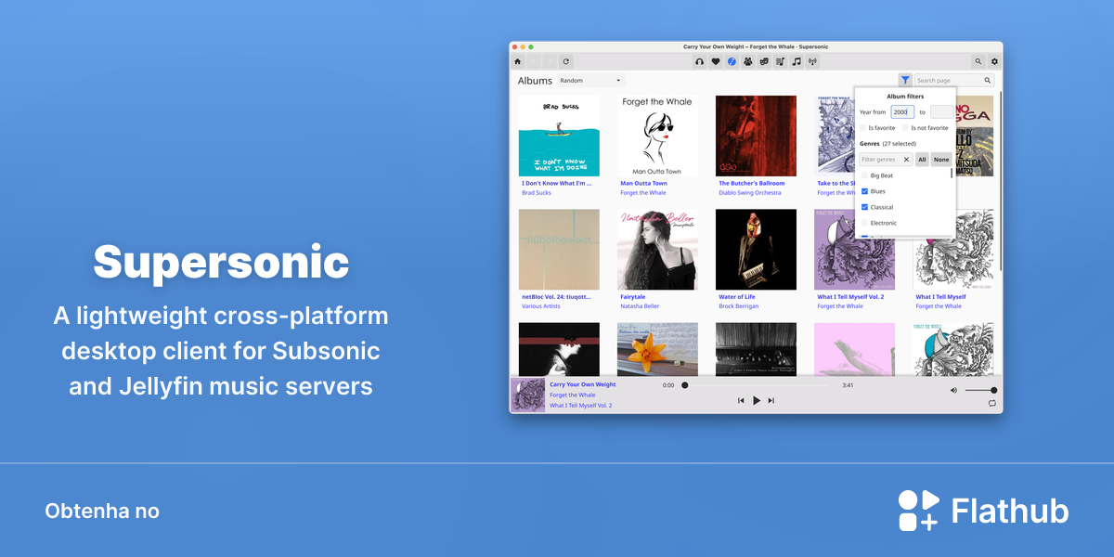Open the Playlists page

[x=780, y=61]
